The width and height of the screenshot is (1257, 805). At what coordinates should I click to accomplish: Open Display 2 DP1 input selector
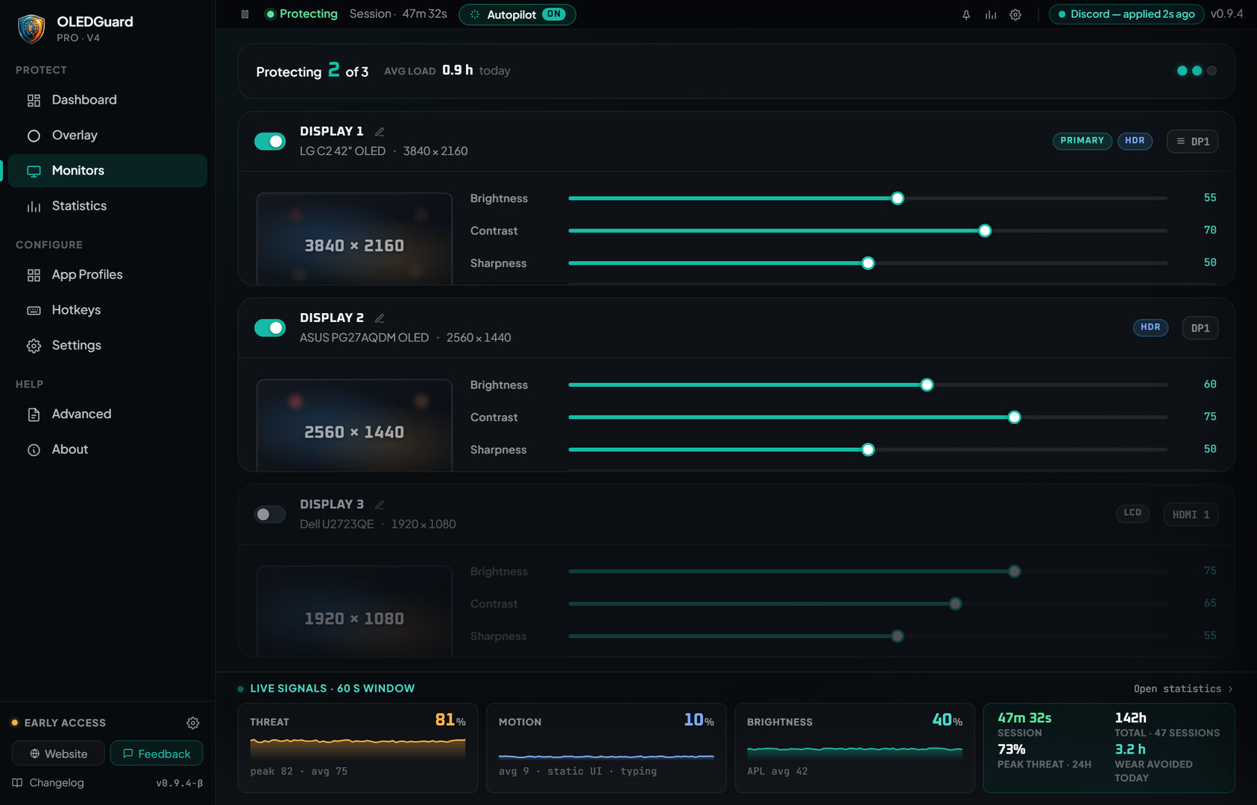pos(1200,328)
